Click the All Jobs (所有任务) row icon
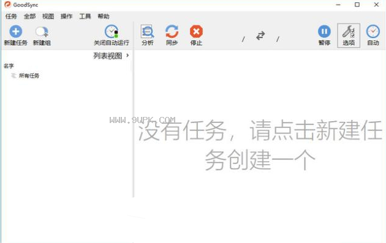The image size is (386, 243). [13, 75]
